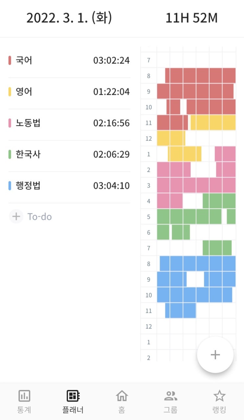Click the red 국어 color marker
This screenshot has width=244, height=420.
point(10,61)
